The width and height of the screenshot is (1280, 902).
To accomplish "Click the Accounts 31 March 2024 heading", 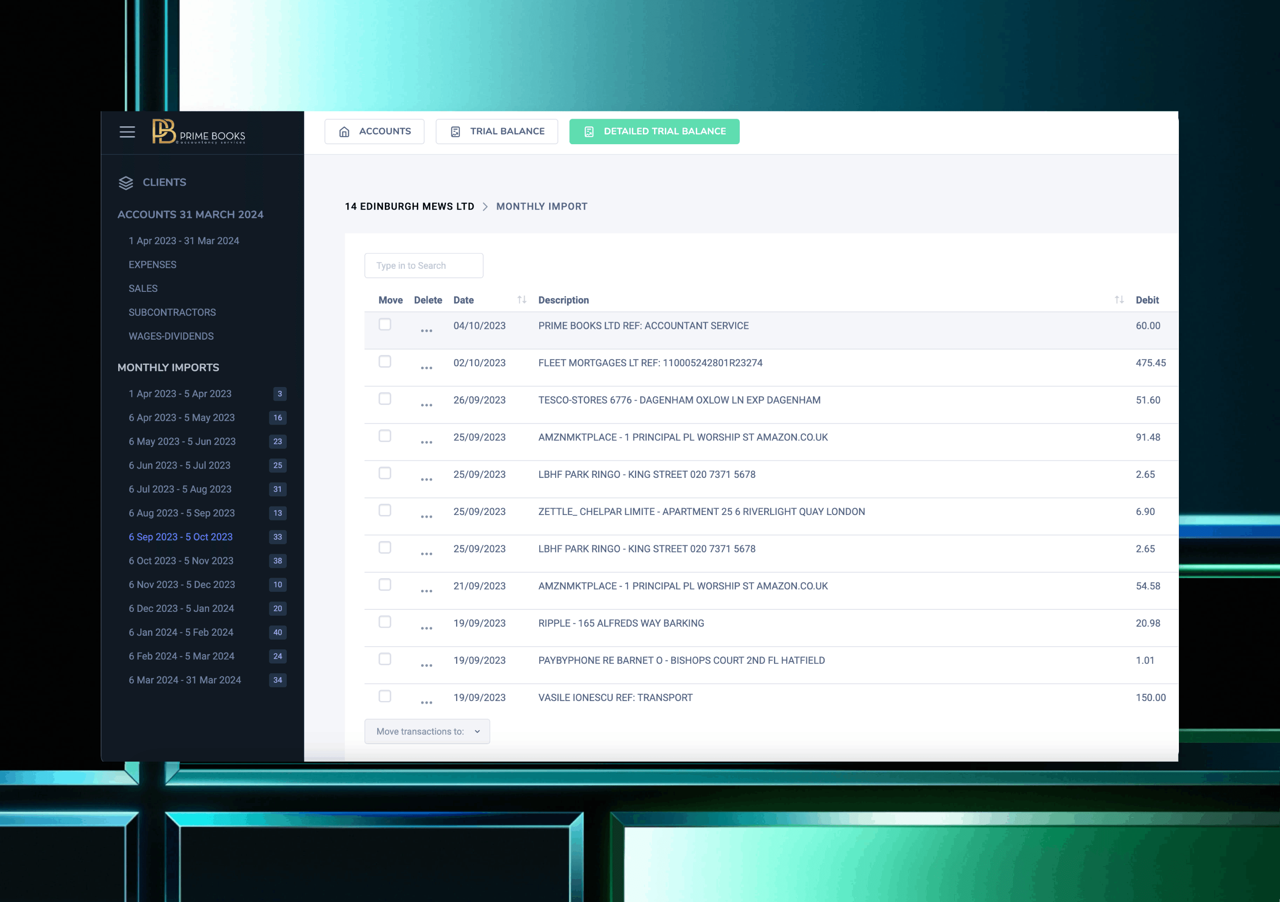I will [x=190, y=215].
